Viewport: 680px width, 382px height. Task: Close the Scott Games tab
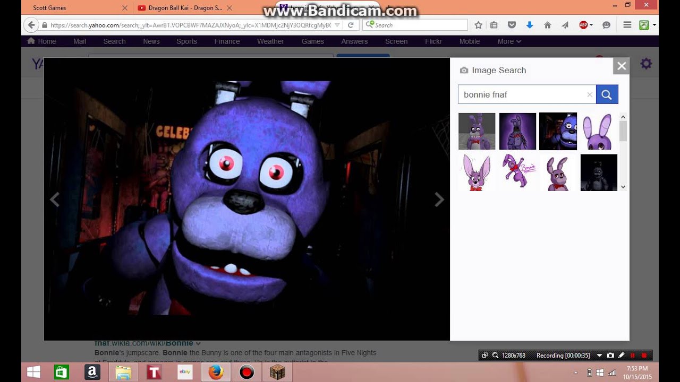(x=125, y=8)
